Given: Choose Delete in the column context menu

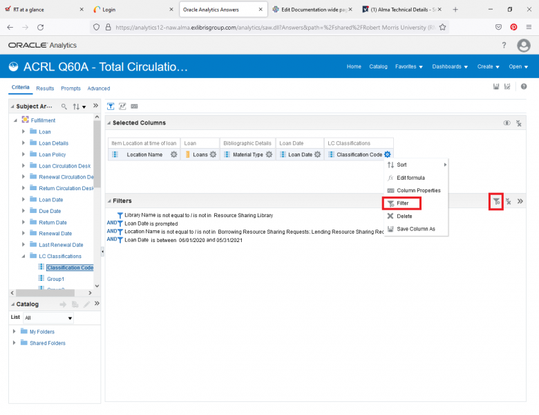Looking at the screenshot, I should click(416, 216).
